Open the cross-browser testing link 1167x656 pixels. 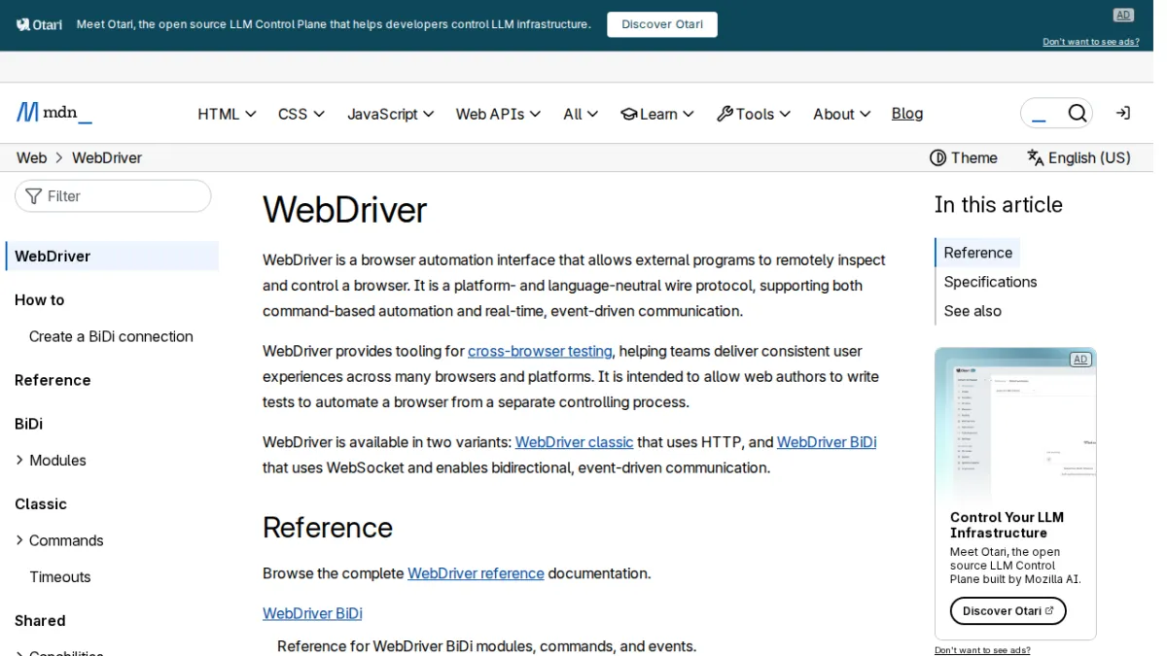click(540, 351)
